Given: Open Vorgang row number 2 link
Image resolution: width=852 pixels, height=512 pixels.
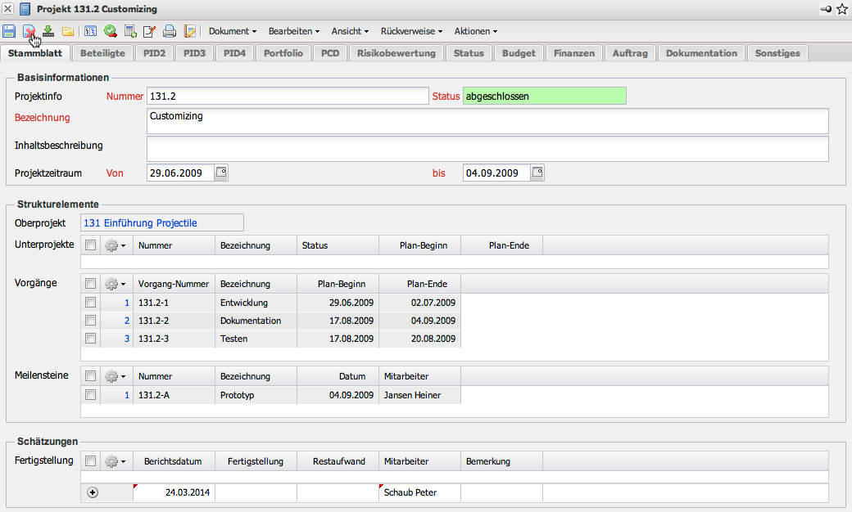Looking at the screenshot, I should (126, 321).
